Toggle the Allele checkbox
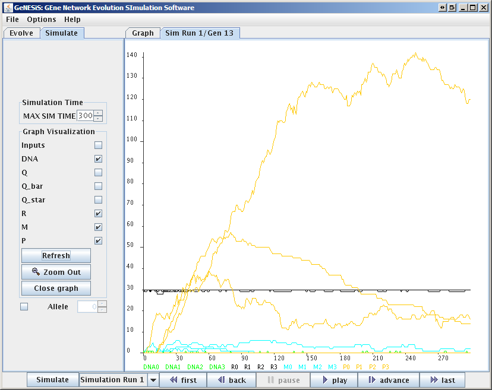This screenshot has width=492, height=390. click(24, 307)
